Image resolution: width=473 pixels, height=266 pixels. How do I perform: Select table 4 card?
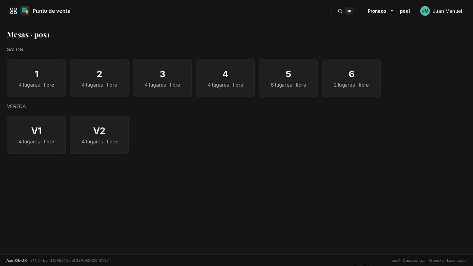[225, 78]
